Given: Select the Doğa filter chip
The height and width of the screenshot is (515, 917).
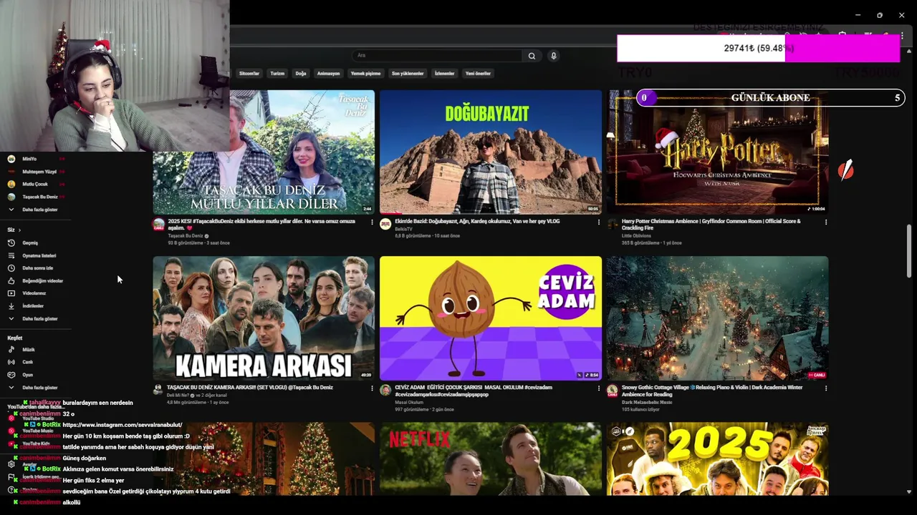Looking at the screenshot, I should pyautogui.click(x=301, y=73).
